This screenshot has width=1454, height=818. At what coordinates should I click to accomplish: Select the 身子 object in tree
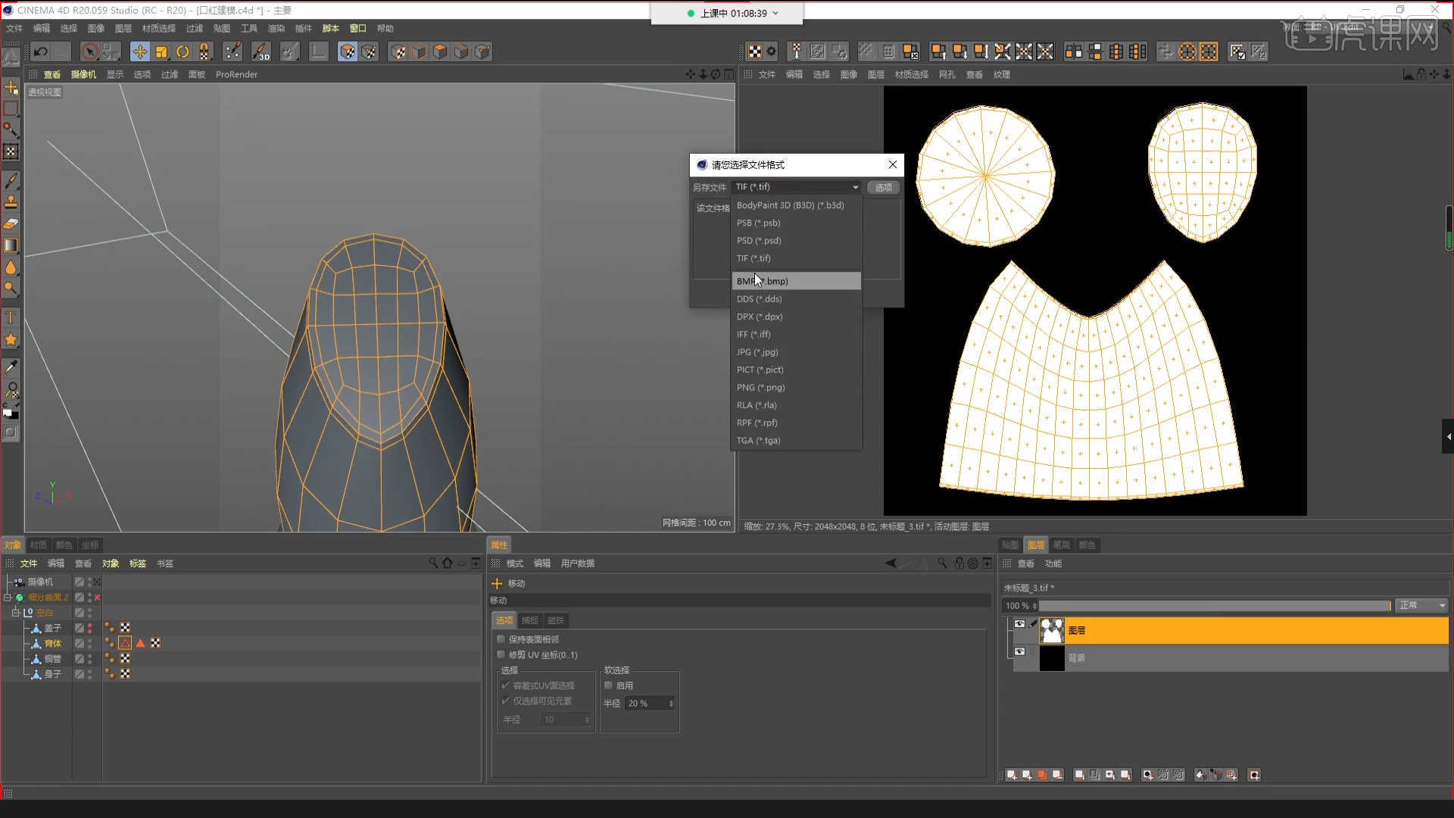click(x=52, y=673)
